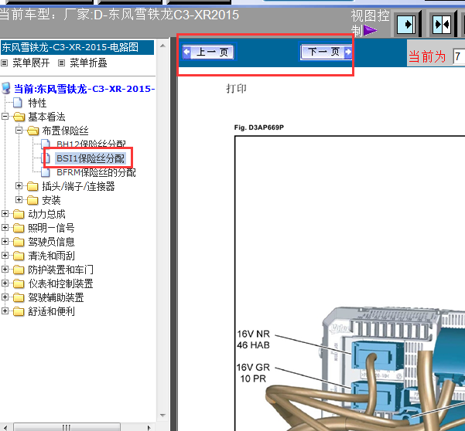Viewport: 465px width, 431px height.
Task: Click the BFRM保险丝的分配 page icon
Action: click(46, 172)
